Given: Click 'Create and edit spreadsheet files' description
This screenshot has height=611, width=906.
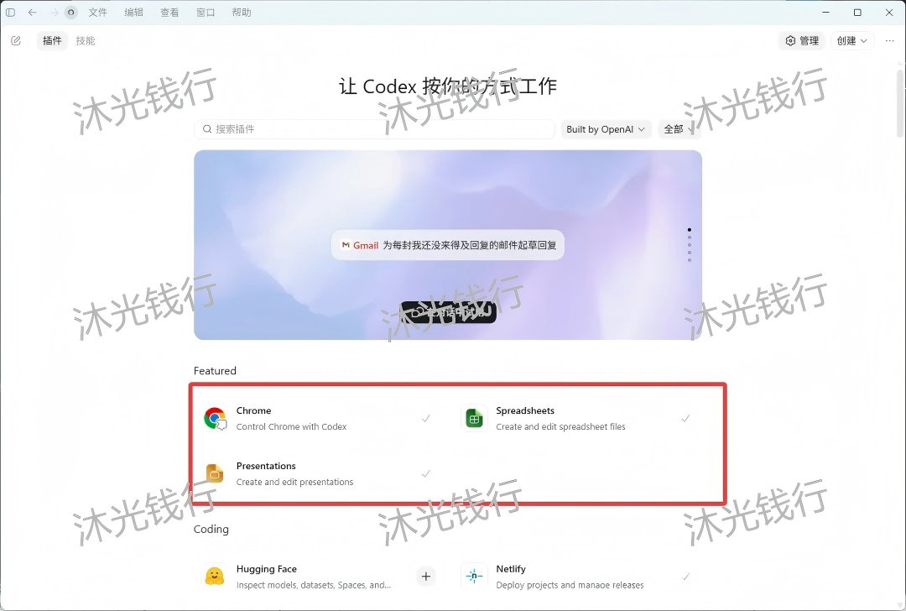Looking at the screenshot, I should click(560, 426).
